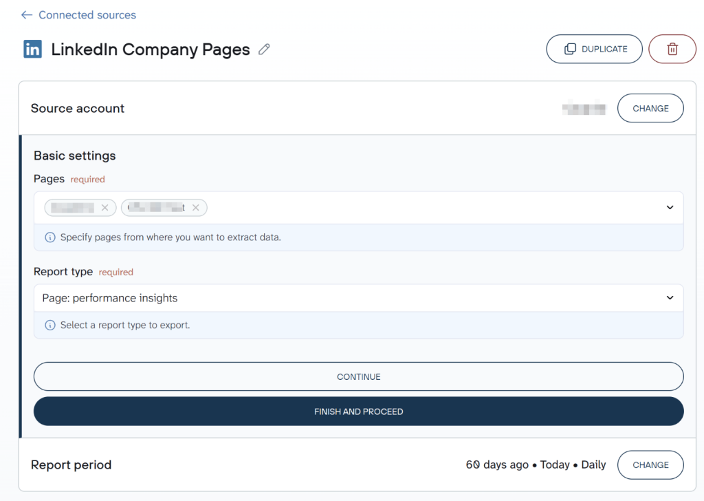Click the Source account heading
The width and height of the screenshot is (704, 501).
(77, 108)
